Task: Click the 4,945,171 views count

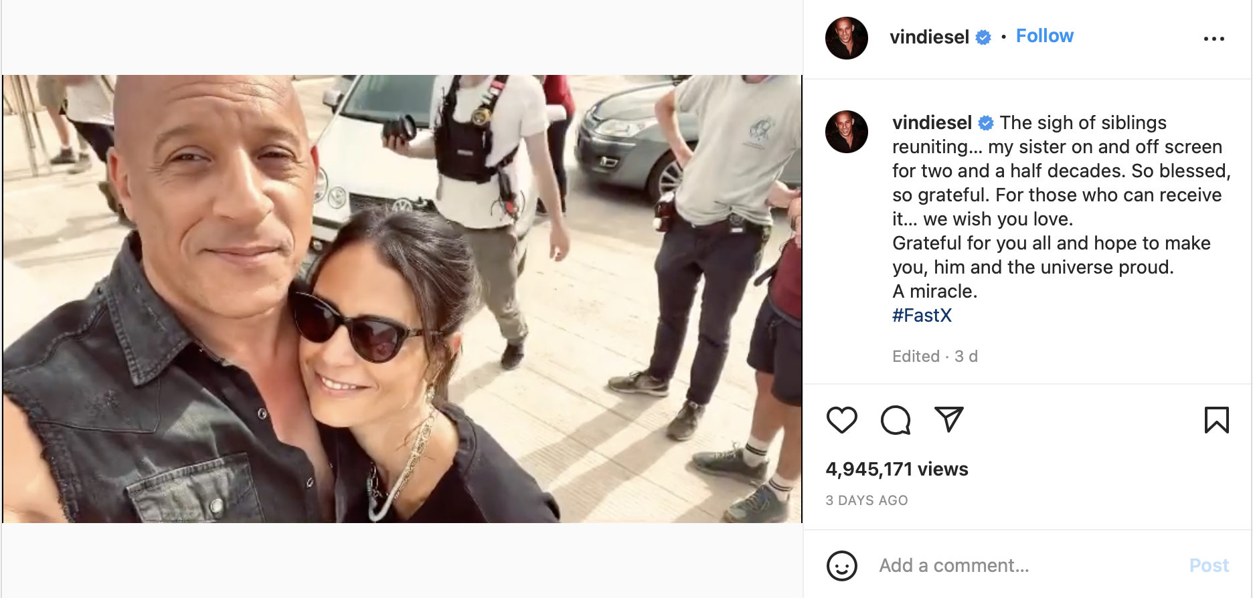Action: [x=897, y=470]
